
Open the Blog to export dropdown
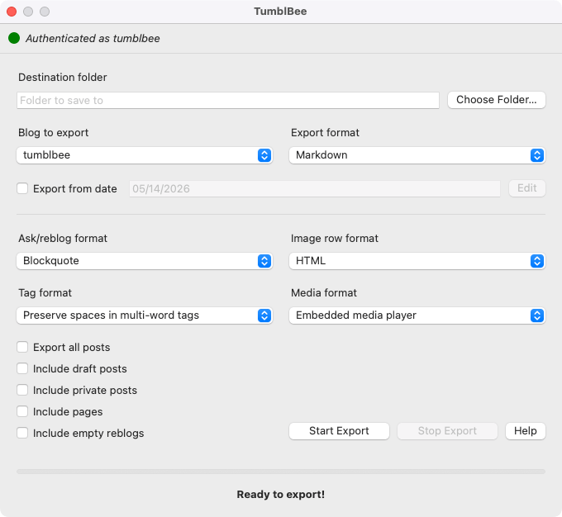145,155
